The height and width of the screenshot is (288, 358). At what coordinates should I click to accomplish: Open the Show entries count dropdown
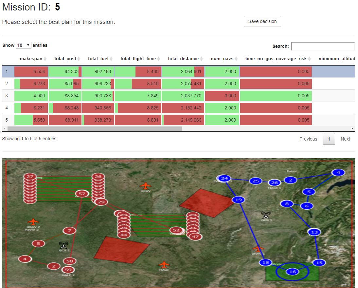click(23, 45)
